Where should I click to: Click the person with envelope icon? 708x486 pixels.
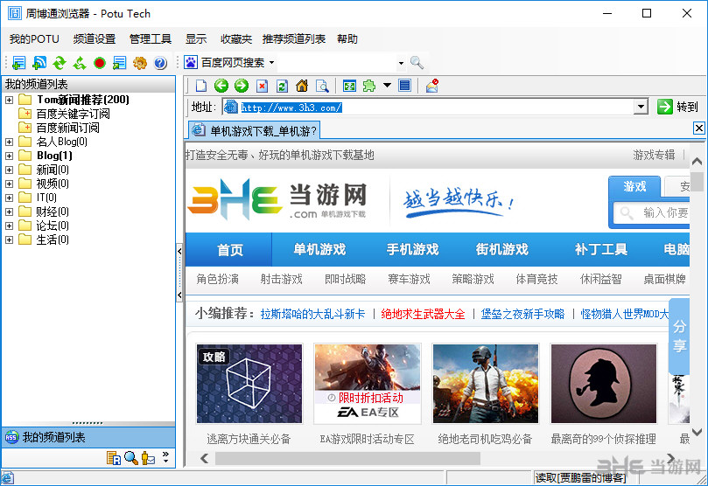[148, 458]
